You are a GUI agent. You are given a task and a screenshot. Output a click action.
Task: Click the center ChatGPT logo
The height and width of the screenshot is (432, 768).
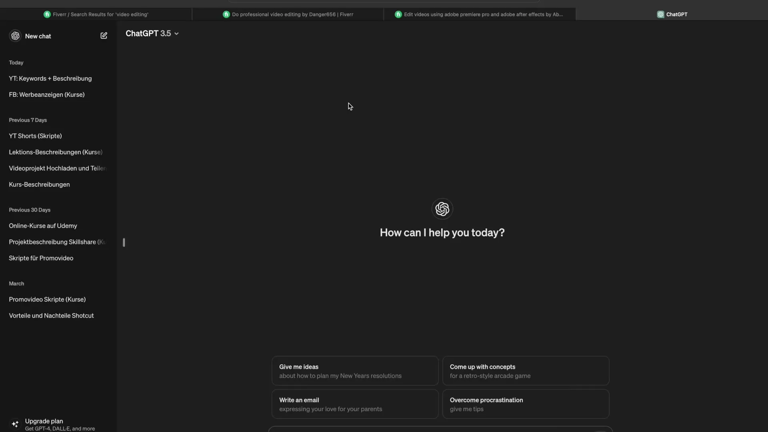click(442, 209)
